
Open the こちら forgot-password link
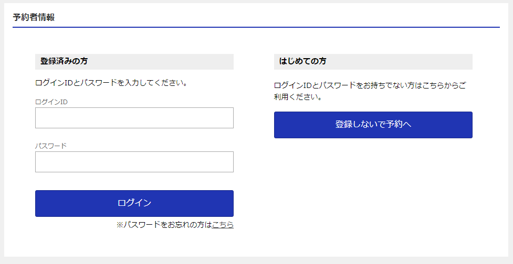223,225
